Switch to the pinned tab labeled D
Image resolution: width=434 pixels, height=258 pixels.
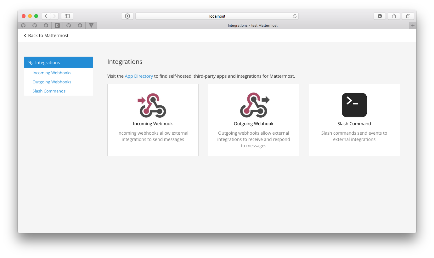pyautogui.click(x=57, y=25)
